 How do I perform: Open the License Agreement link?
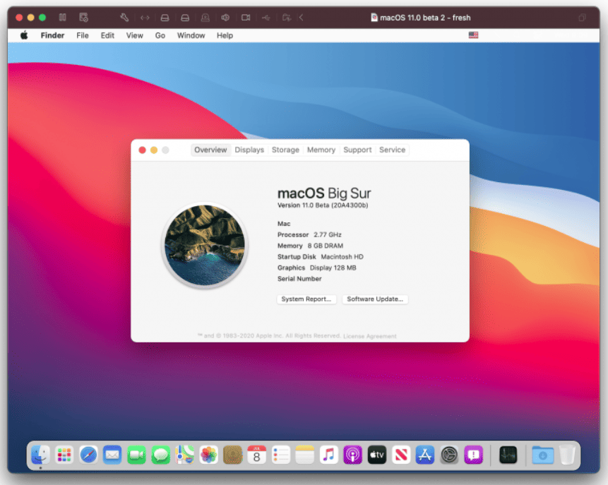tap(370, 336)
